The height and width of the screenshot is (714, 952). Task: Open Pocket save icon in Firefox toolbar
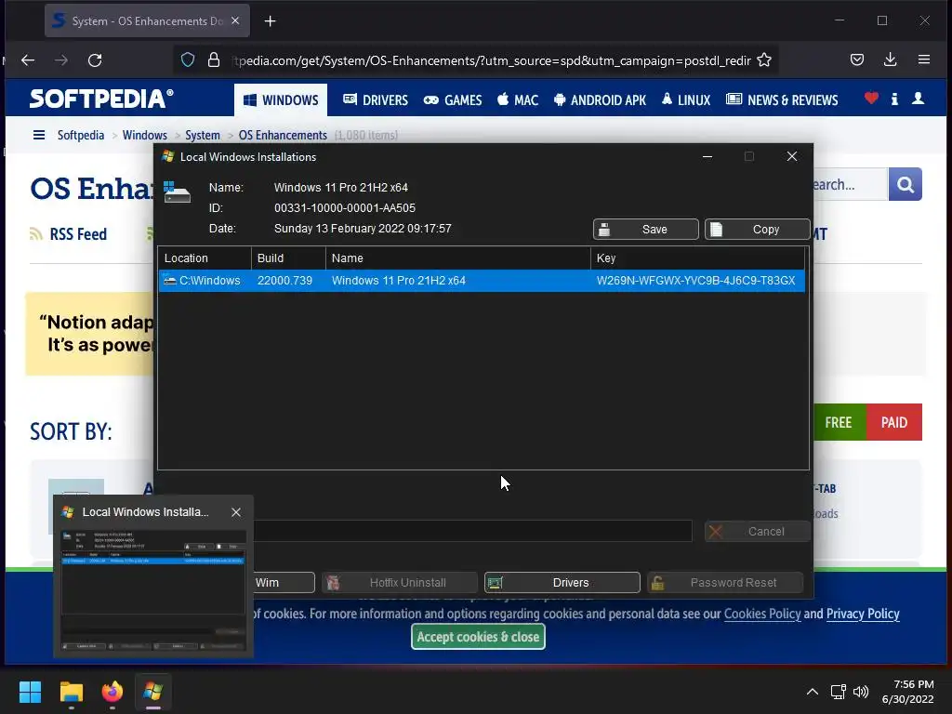pyautogui.click(x=857, y=60)
